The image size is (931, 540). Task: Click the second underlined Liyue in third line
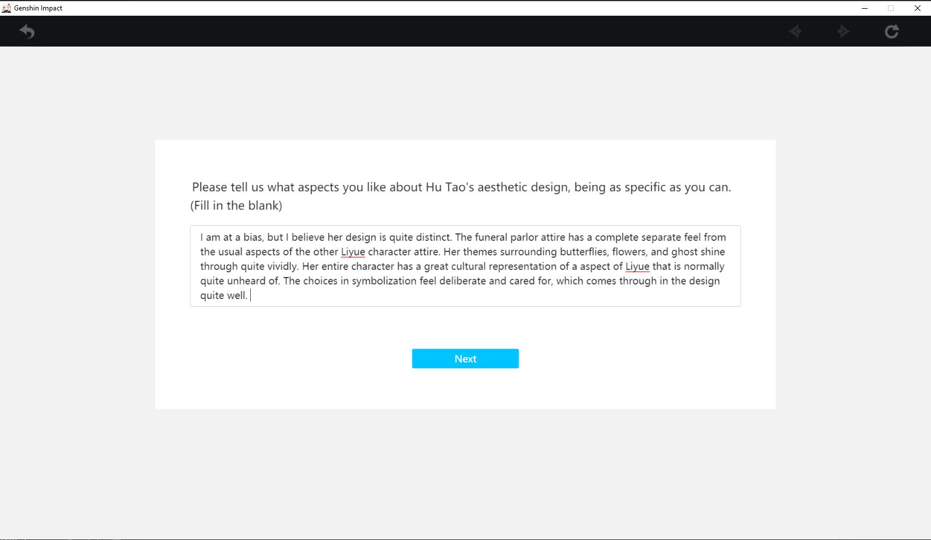pos(637,267)
